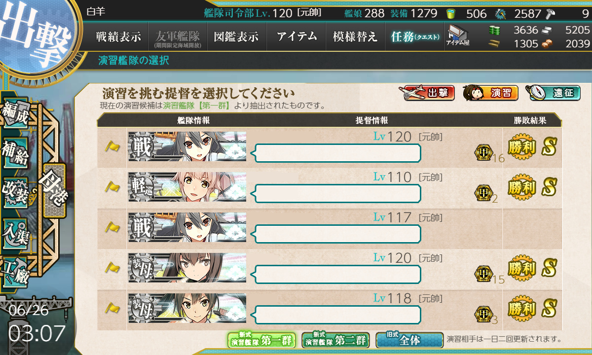Click the 演習 exercise button
The height and width of the screenshot is (355, 592).
[491, 92]
